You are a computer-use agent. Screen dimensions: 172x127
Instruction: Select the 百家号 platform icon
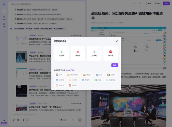(x=94, y=52)
